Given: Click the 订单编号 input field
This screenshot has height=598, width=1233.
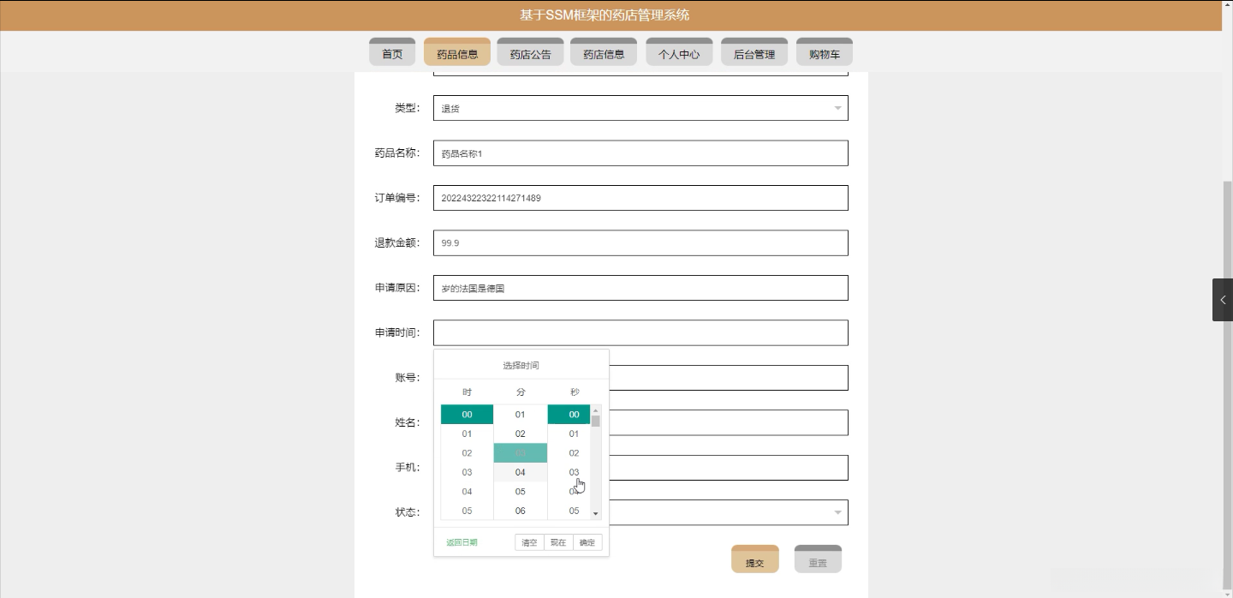Looking at the screenshot, I should point(640,198).
